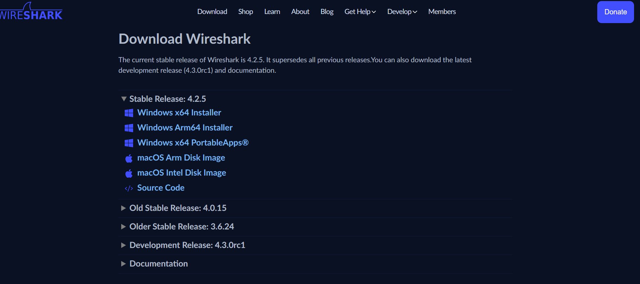Download Windows Arm64 Installer
640x284 pixels.
(185, 128)
